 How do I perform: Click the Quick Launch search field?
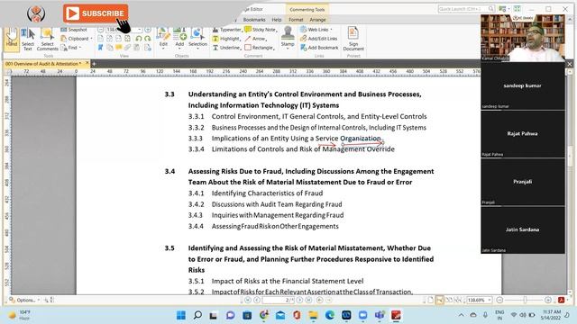tap(466, 9)
